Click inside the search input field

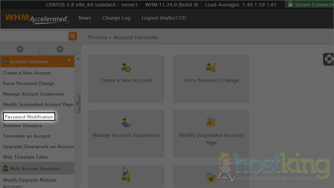34,36
